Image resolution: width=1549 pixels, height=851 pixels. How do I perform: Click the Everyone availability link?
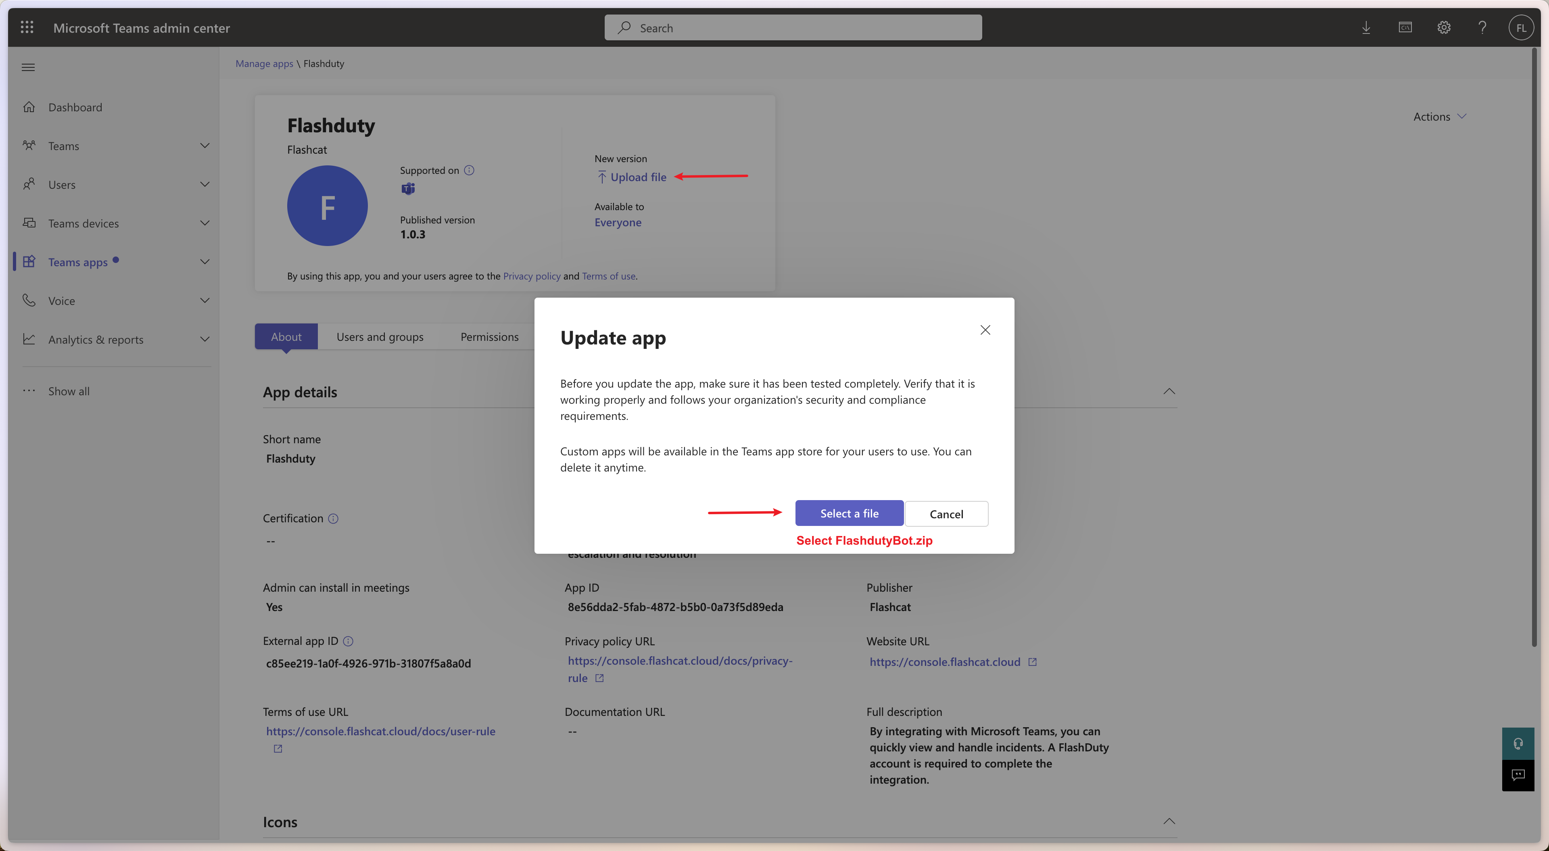618,223
